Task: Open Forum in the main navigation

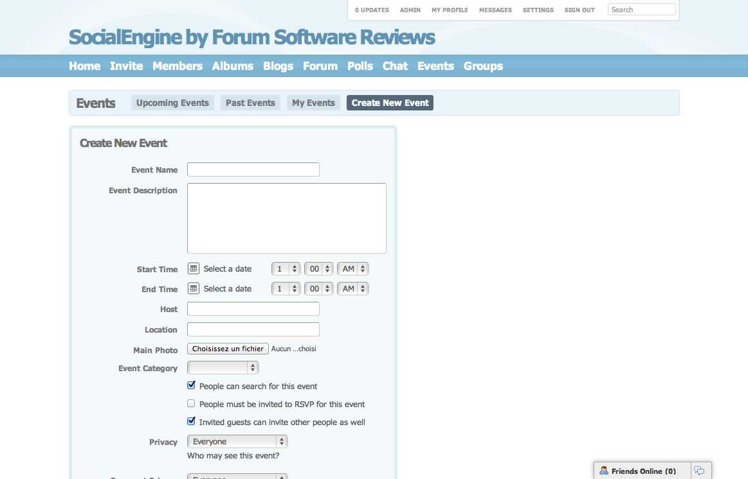Action: tap(320, 66)
